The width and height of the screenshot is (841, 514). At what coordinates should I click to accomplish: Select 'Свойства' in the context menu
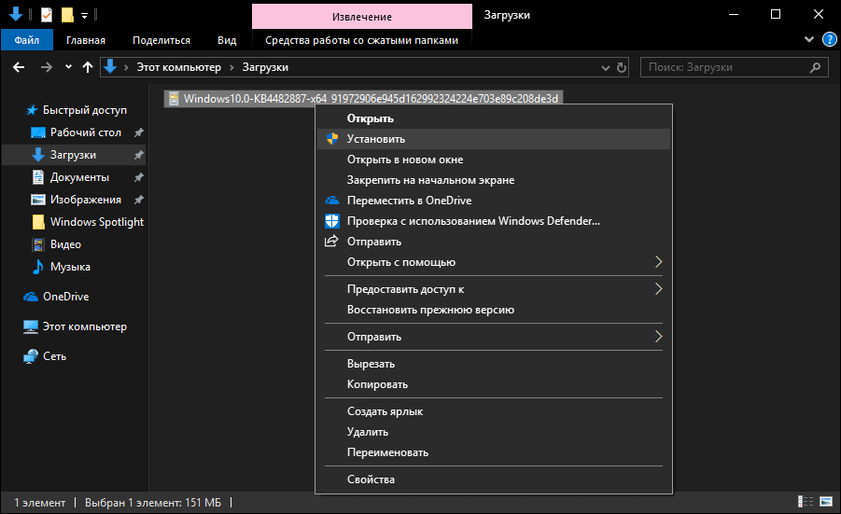pyautogui.click(x=371, y=479)
